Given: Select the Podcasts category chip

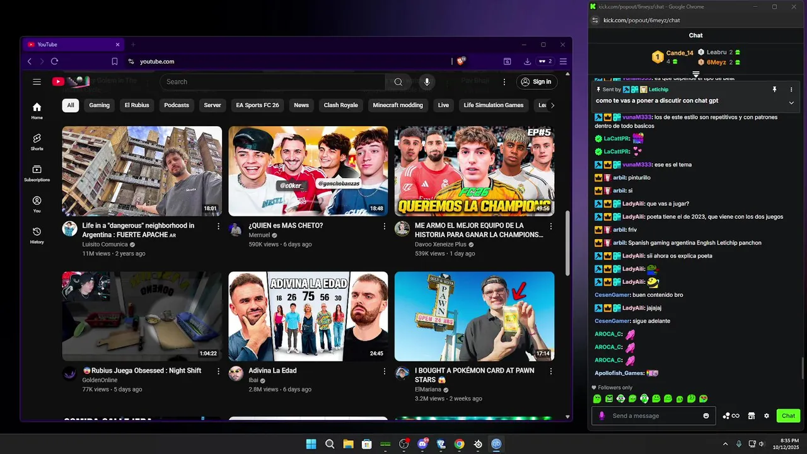Looking at the screenshot, I should click(177, 105).
